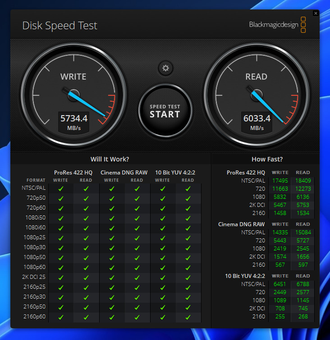Open the settings gear above the start button

165,68
